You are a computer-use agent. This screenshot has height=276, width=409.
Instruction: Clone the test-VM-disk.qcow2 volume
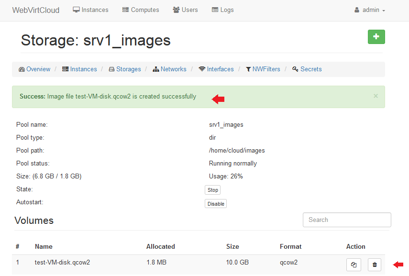(354, 265)
